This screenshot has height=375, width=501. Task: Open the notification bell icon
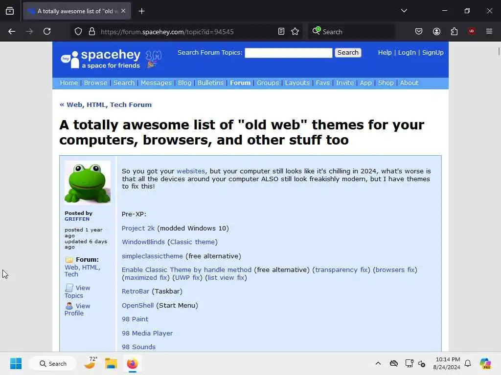click(x=468, y=363)
